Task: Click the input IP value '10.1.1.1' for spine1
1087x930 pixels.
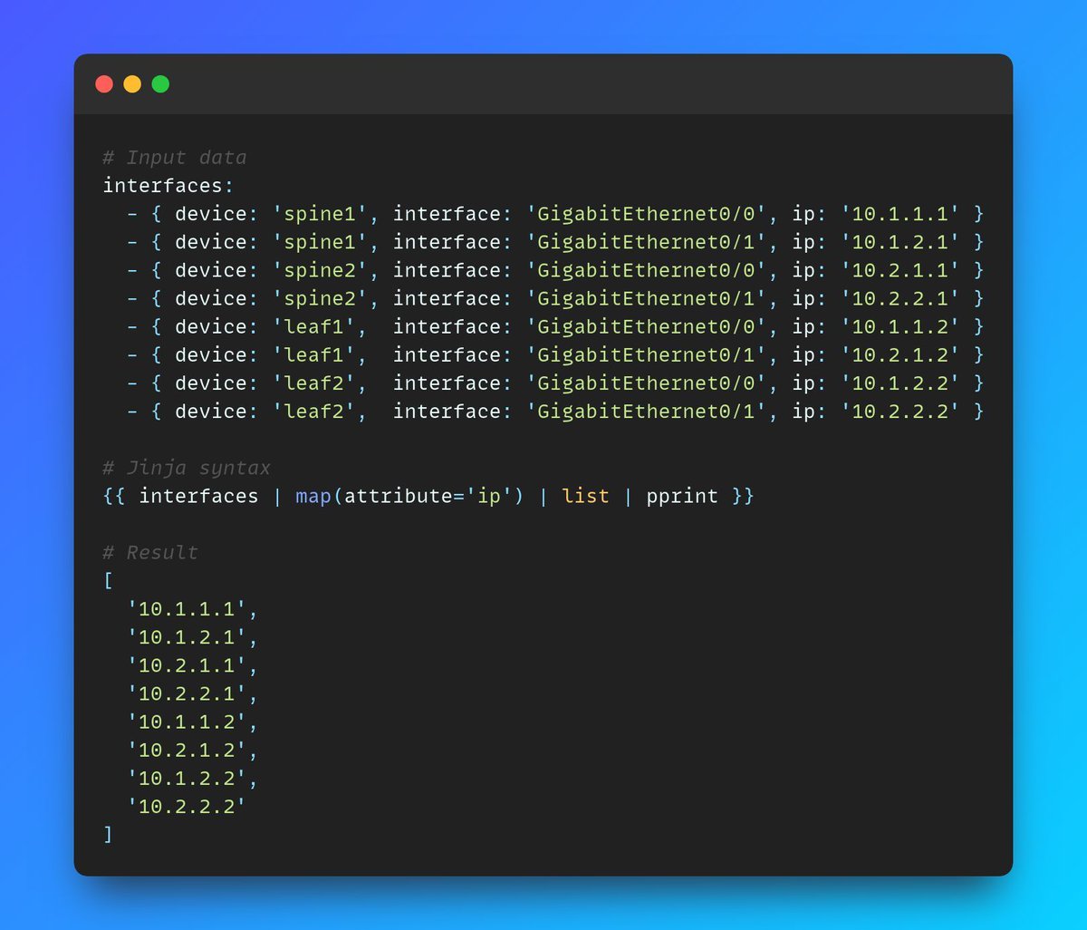Action: (x=900, y=214)
